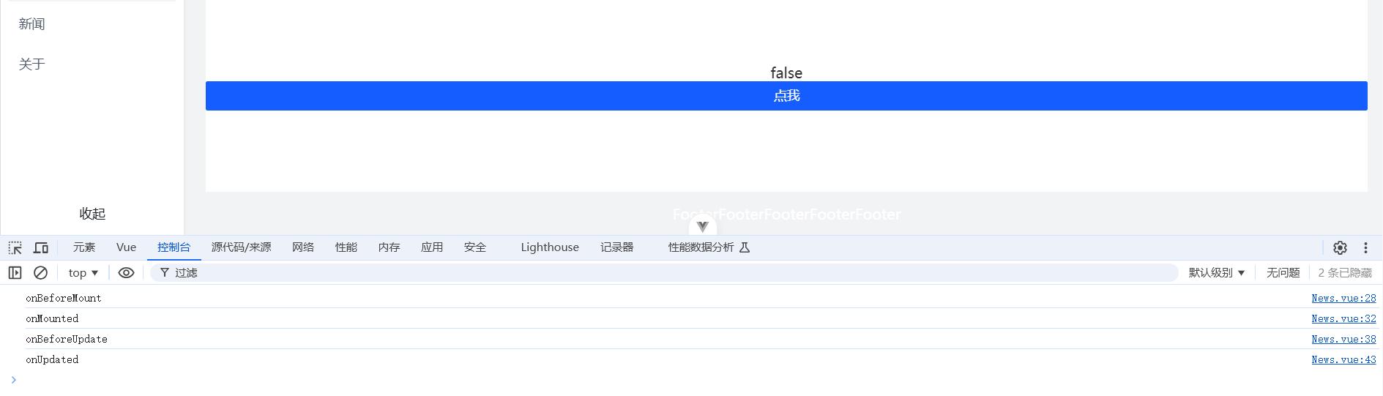
Task: Click the 无问题 issues indicator
Action: click(x=1283, y=272)
